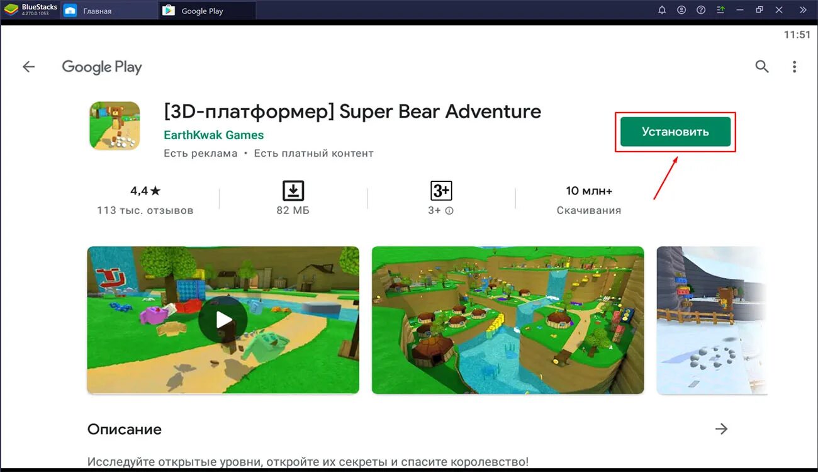Click the Super Bear Adventure app icon
The width and height of the screenshot is (818, 472).
(114, 125)
